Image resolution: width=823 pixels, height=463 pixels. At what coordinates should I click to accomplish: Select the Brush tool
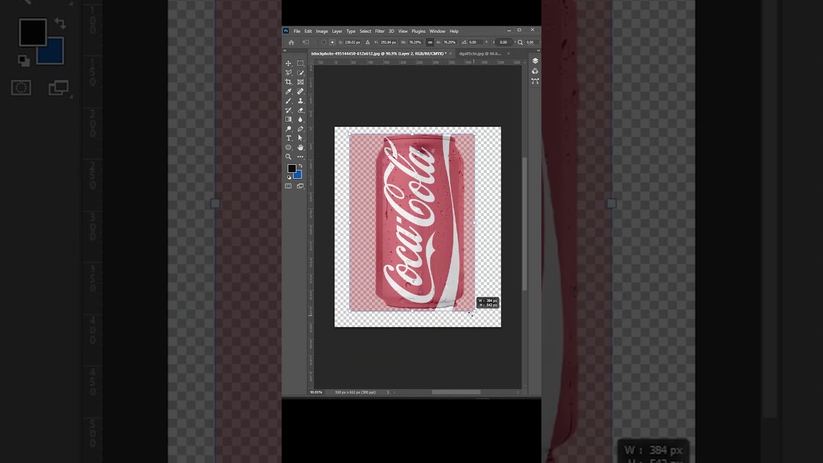289,100
